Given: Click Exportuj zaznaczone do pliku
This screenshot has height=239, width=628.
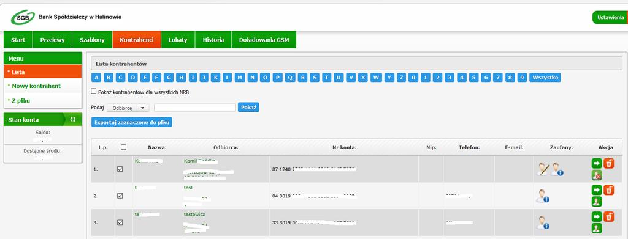Looking at the screenshot, I should [x=132, y=122].
